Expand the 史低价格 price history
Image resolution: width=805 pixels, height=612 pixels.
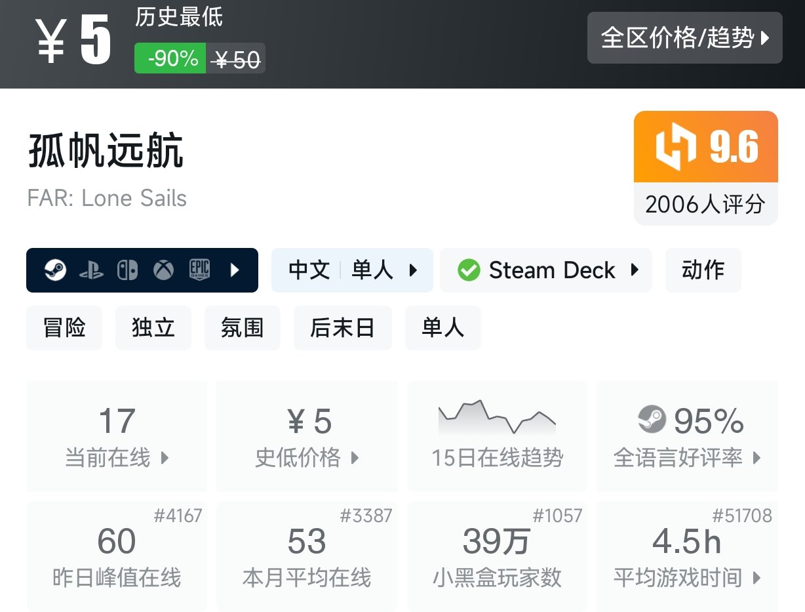pos(307,436)
